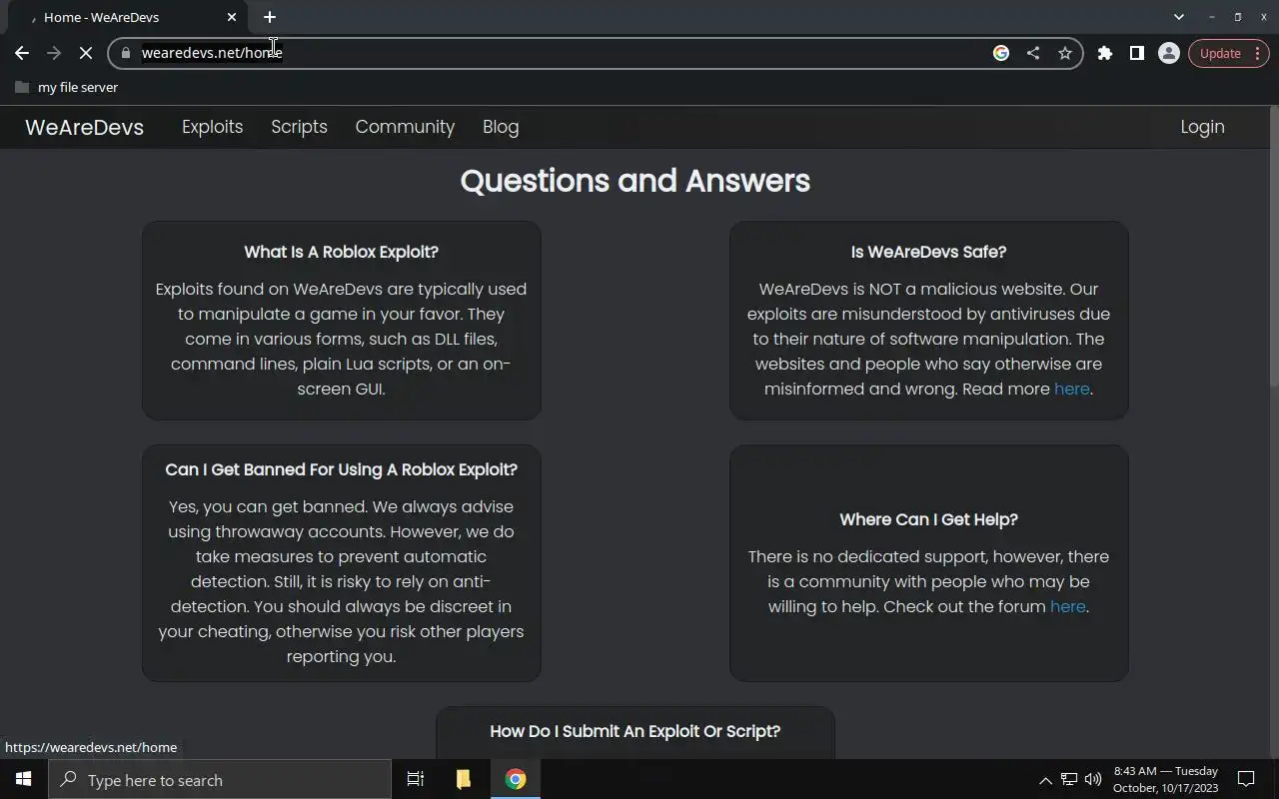Click the taskbar search box

[x=220, y=780]
